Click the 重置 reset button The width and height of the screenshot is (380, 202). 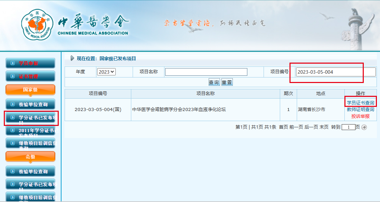(x=227, y=82)
